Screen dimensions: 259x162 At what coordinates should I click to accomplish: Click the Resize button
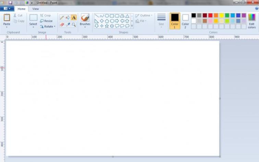coord(46,21)
